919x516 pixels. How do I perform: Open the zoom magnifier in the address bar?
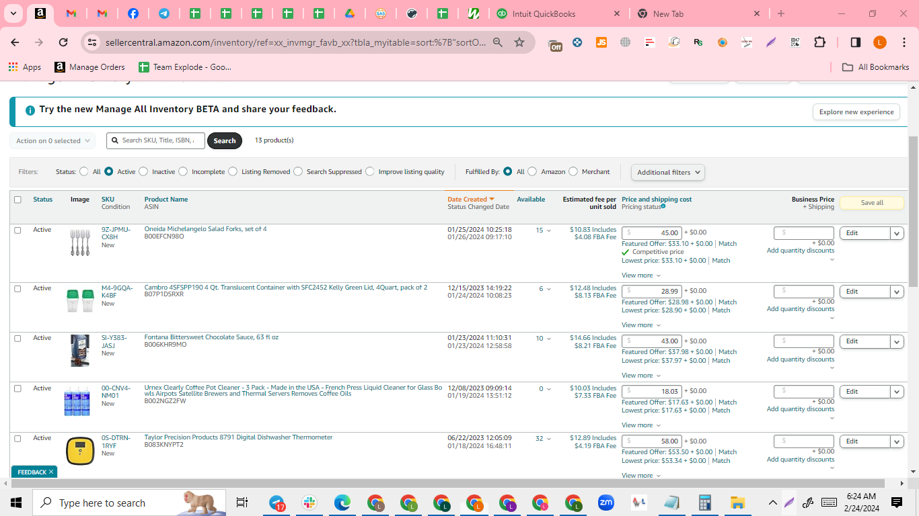coord(498,42)
